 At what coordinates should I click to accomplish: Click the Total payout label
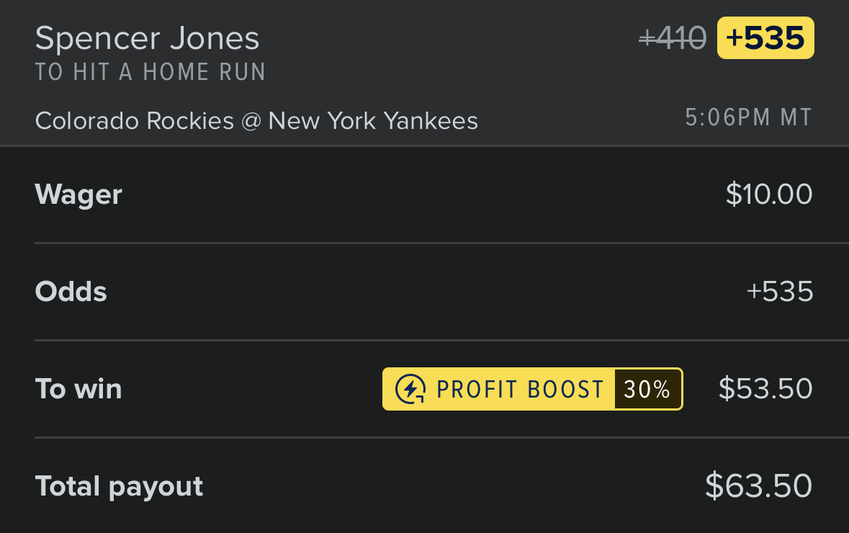point(119,486)
